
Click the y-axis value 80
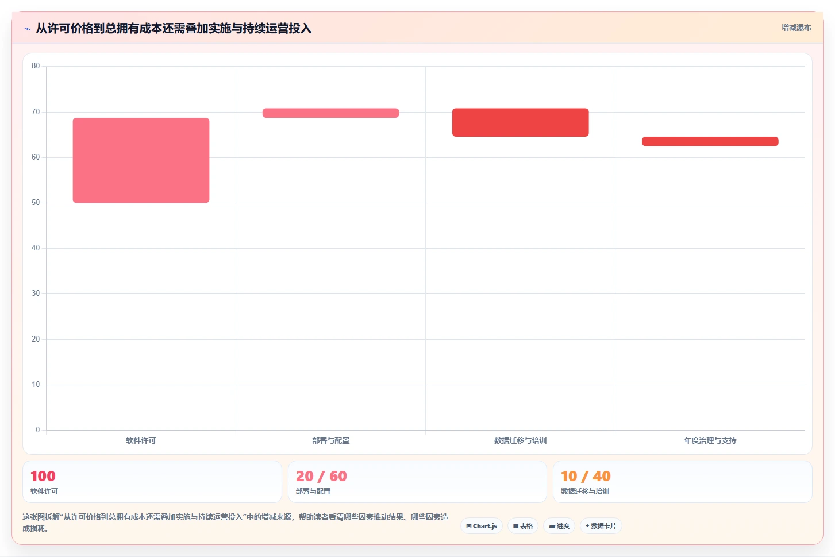(36, 66)
